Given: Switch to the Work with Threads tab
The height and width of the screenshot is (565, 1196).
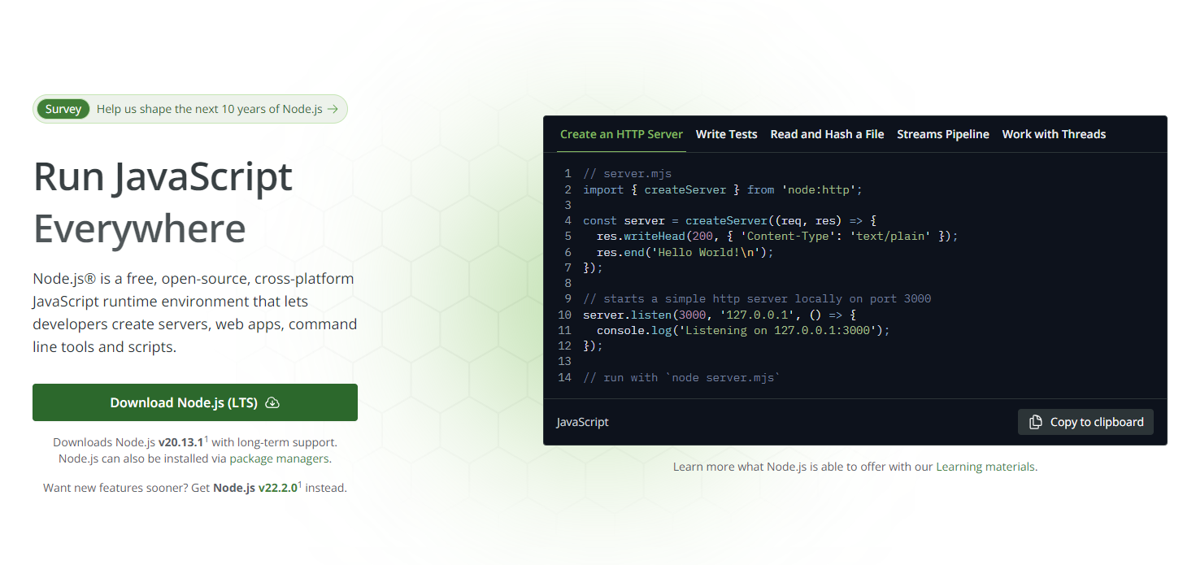Looking at the screenshot, I should click(x=1054, y=134).
